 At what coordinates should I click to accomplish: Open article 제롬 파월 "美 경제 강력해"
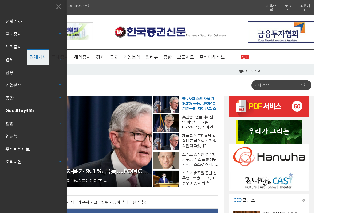point(200,141)
